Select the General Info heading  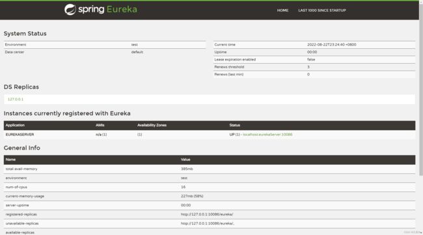point(22,148)
